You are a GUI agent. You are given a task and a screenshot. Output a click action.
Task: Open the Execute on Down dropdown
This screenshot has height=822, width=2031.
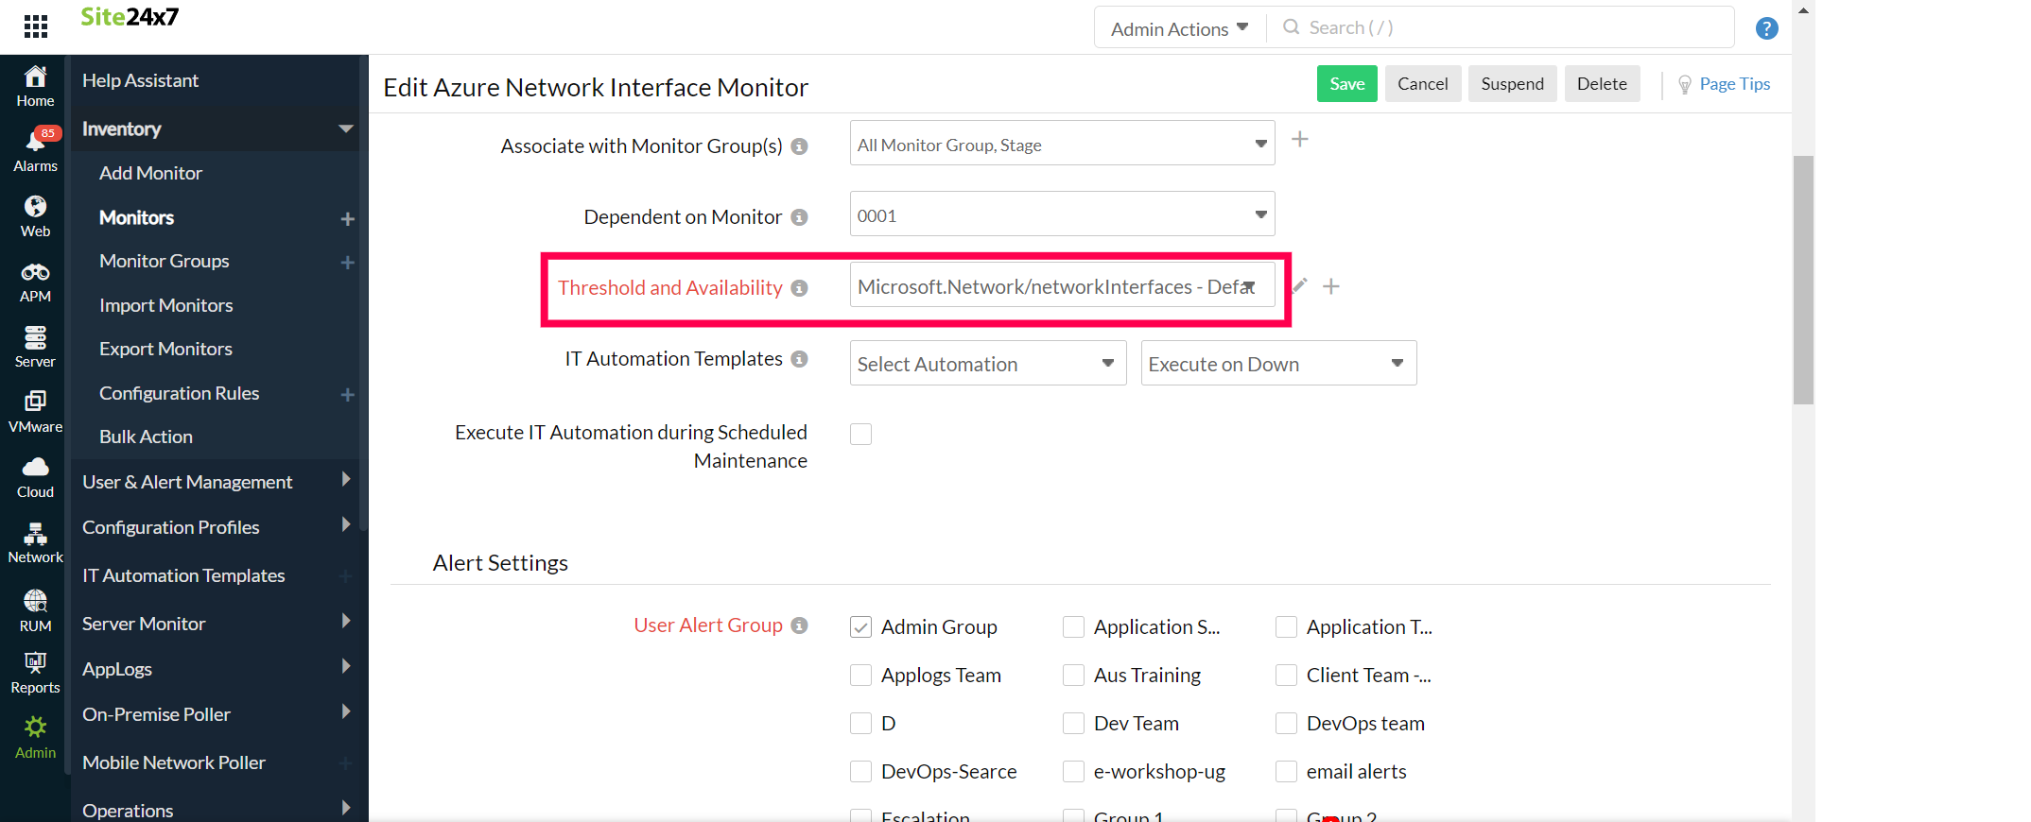pos(1277,364)
